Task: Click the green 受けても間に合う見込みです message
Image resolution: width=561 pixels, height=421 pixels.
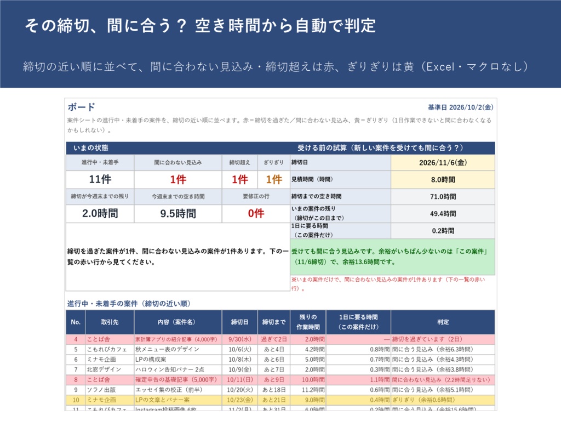Action: tap(392, 257)
